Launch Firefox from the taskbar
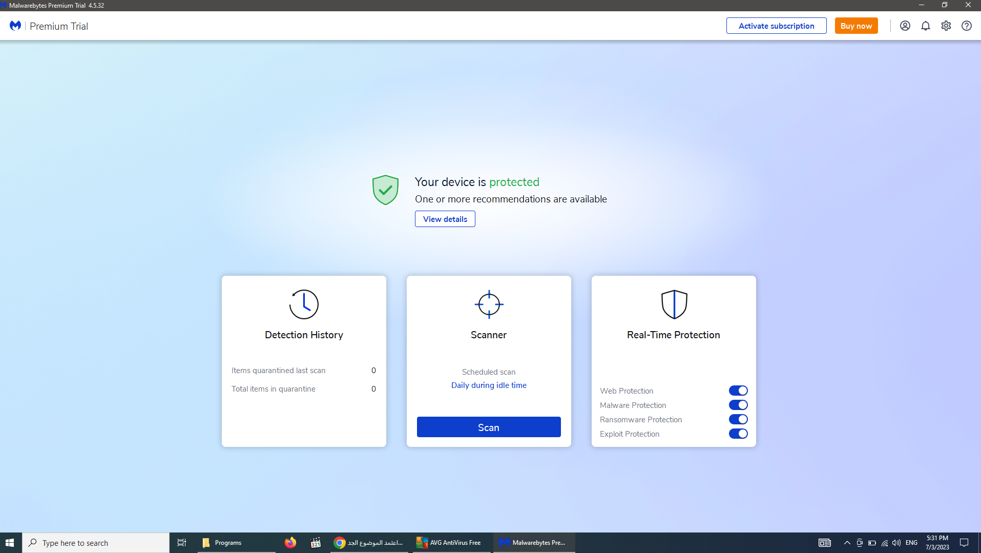The width and height of the screenshot is (981, 553). (x=290, y=543)
